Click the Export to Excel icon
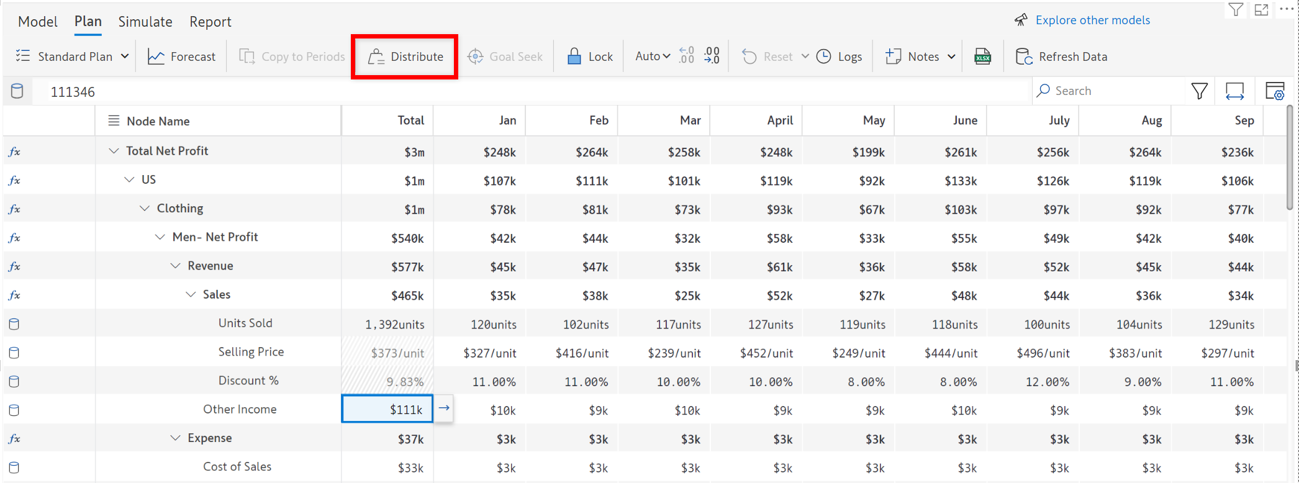Image resolution: width=1299 pixels, height=483 pixels. pyautogui.click(x=982, y=56)
